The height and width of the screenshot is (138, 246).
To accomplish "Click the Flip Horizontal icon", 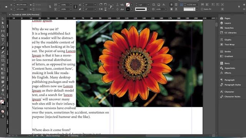I will click(101, 9).
